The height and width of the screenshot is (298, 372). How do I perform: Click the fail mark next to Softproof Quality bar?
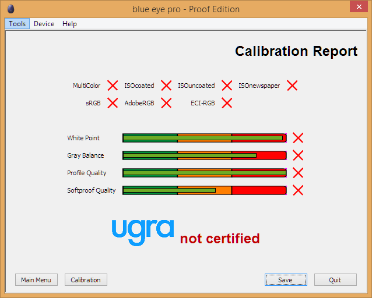coord(298,190)
